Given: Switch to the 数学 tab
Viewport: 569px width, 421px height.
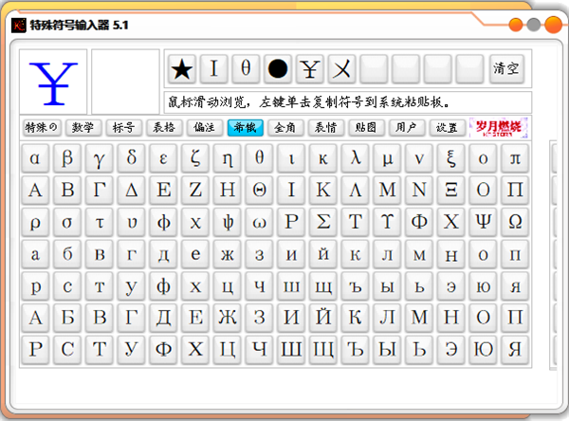Looking at the screenshot, I should click(x=83, y=127).
